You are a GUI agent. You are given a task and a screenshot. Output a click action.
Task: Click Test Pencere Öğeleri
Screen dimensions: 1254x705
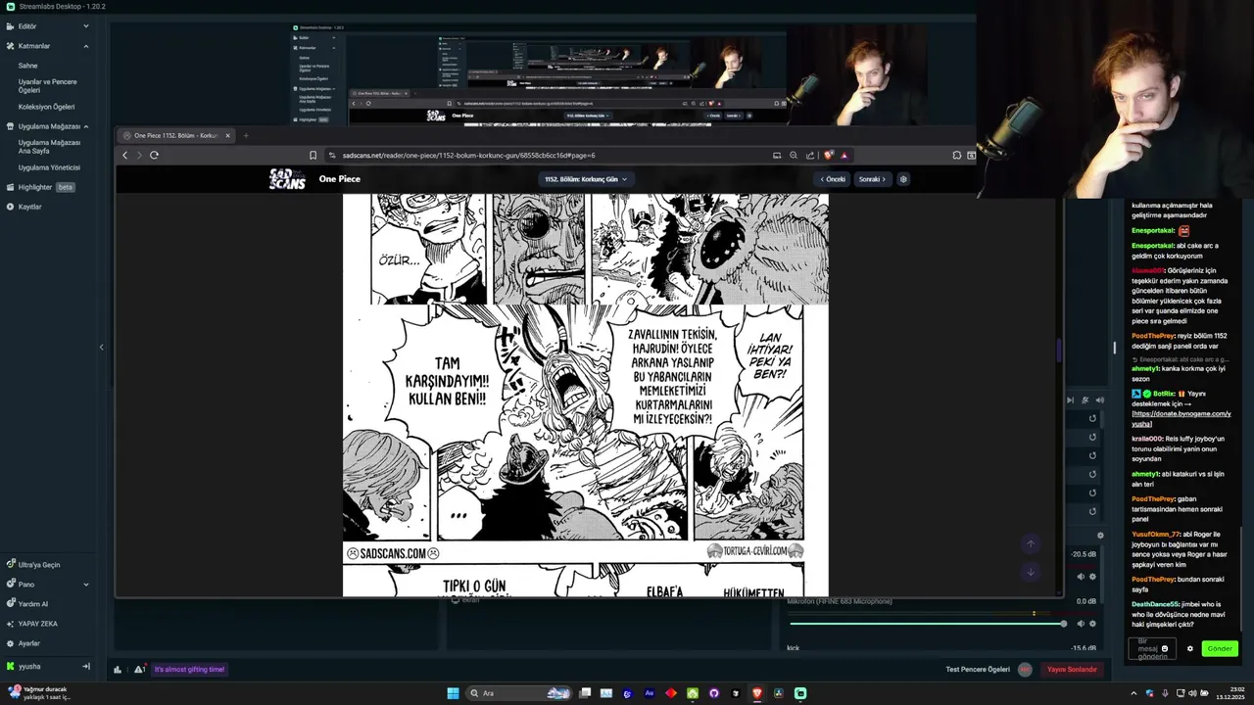click(x=978, y=670)
